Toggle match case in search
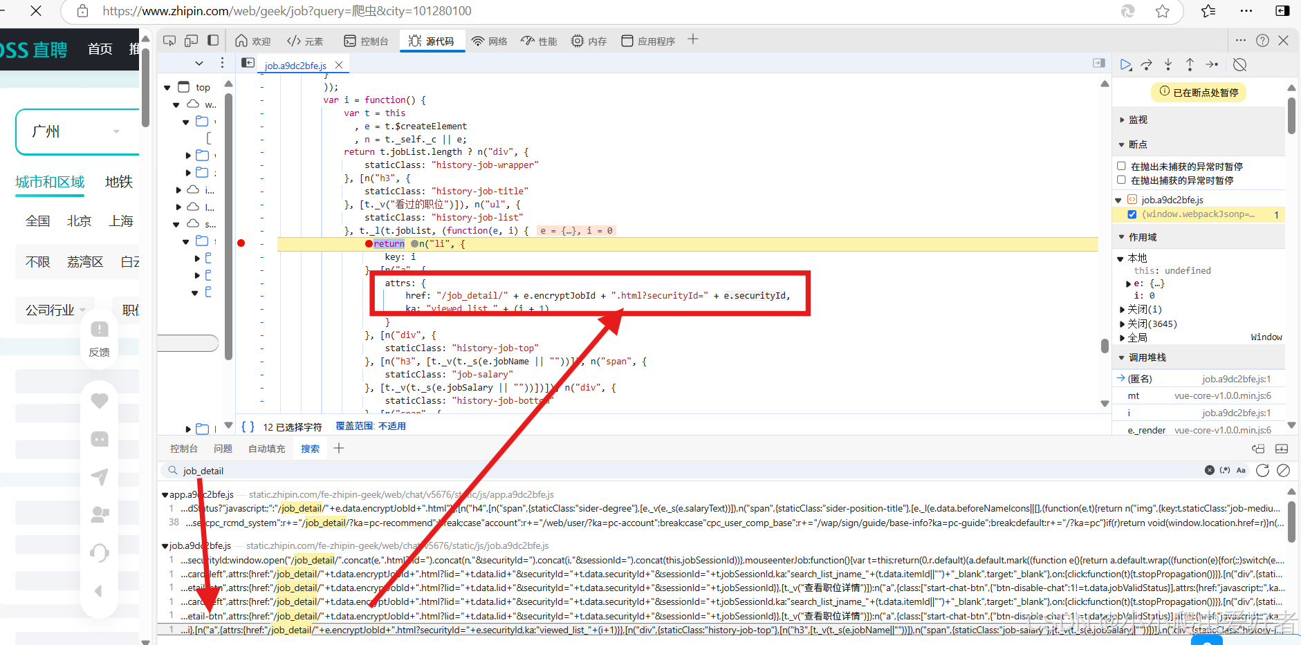The height and width of the screenshot is (645, 1301). point(1241,470)
